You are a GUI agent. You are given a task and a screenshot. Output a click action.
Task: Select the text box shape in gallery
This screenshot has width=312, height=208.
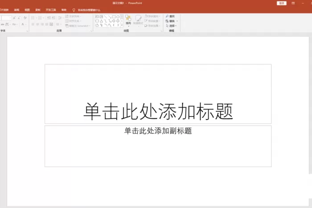(x=97, y=17)
